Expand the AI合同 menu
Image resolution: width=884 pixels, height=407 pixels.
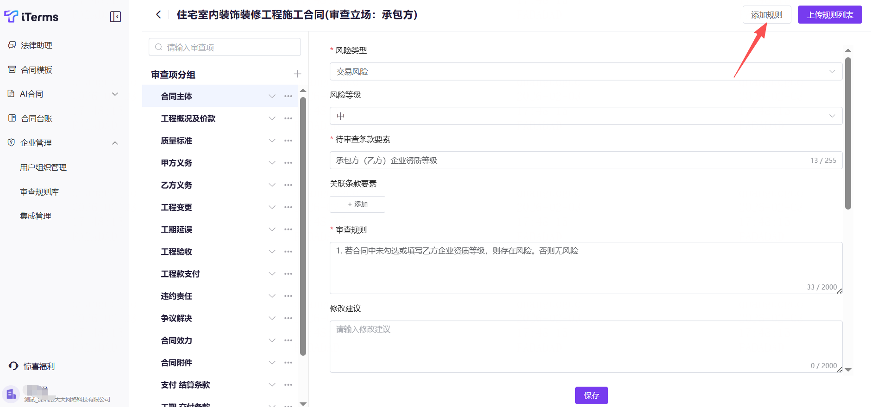point(115,94)
